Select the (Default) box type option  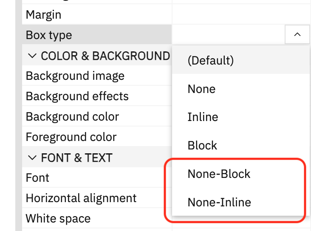[241, 60]
